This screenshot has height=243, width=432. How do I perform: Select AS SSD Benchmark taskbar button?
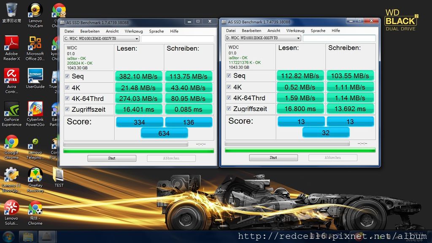(x=47, y=237)
